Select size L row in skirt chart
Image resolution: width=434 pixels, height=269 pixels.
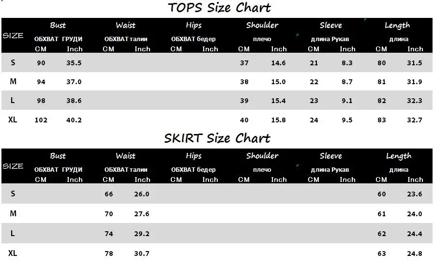(217, 234)
